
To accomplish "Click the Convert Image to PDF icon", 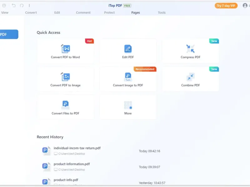I will pos(128,77).
